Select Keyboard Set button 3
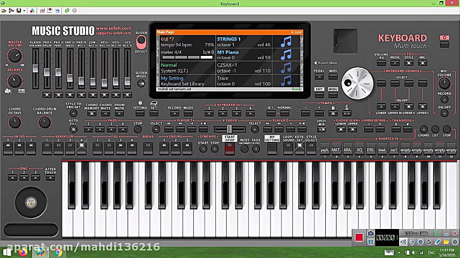This screenshot has width=460, height=258. click(236, 113)
